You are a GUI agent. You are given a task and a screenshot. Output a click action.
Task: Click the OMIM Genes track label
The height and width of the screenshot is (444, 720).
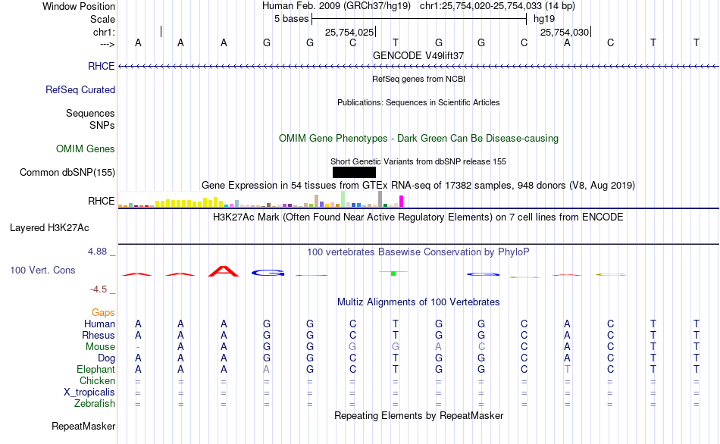point(85,149)
